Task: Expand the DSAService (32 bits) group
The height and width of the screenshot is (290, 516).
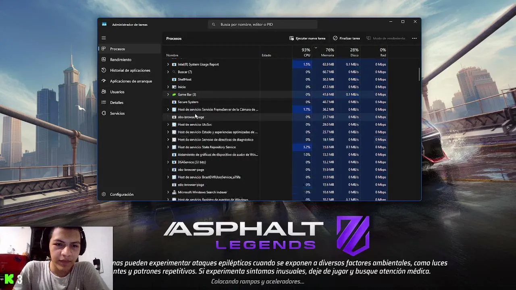Action: tap(168, 162)
